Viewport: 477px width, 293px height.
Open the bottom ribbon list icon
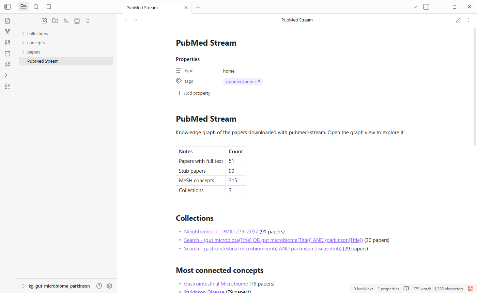(x=7, y=86)
